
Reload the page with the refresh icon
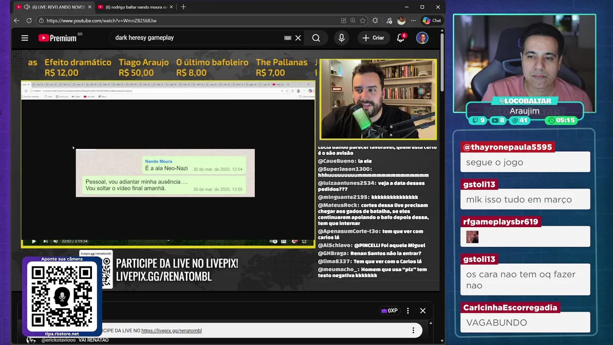tap(29, 21)
